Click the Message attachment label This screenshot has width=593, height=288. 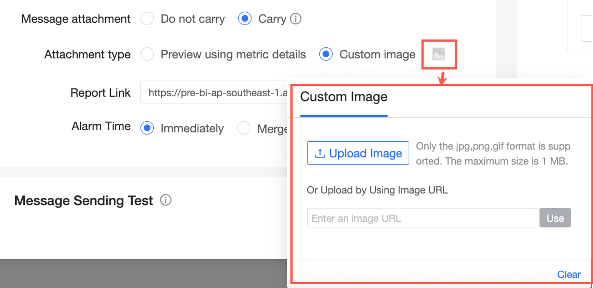click(76, 19)
